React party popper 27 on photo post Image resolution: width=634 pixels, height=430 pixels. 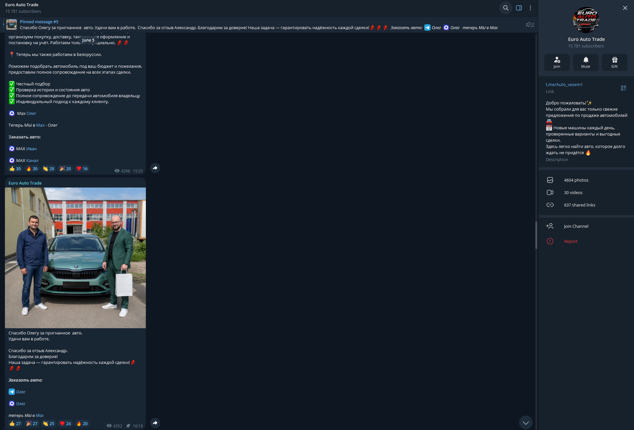tap(32, 423)
